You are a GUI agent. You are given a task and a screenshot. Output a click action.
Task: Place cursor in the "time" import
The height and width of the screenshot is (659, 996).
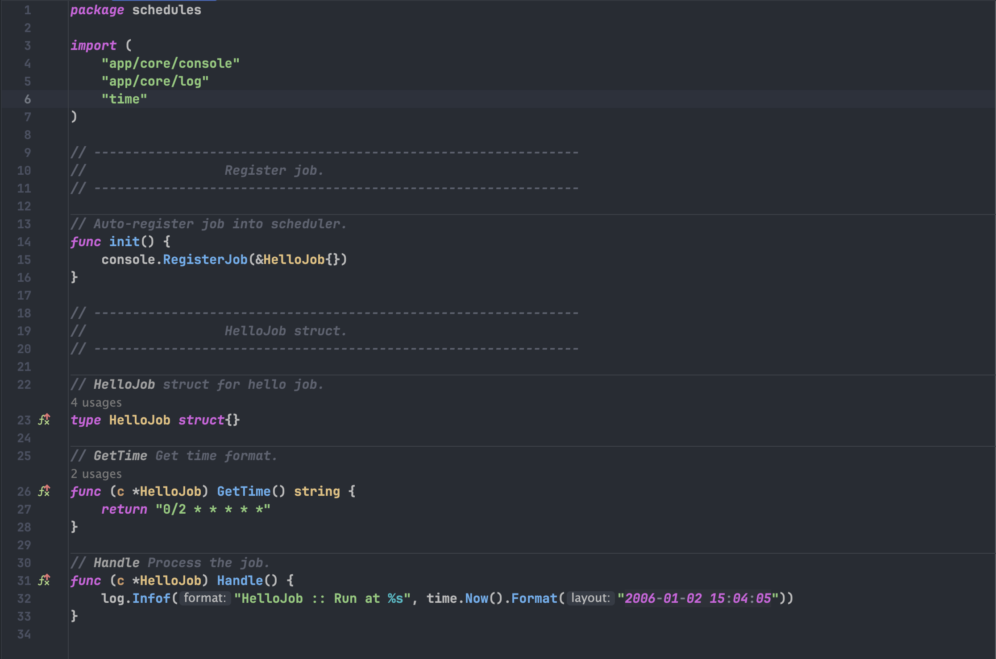(124, 99)
